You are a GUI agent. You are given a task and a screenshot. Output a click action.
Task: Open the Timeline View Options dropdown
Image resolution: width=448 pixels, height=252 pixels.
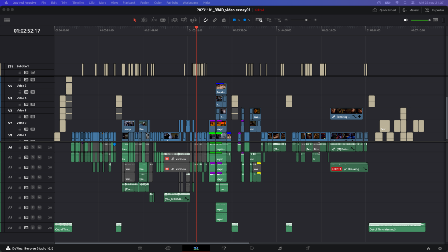tap(7, 20)
